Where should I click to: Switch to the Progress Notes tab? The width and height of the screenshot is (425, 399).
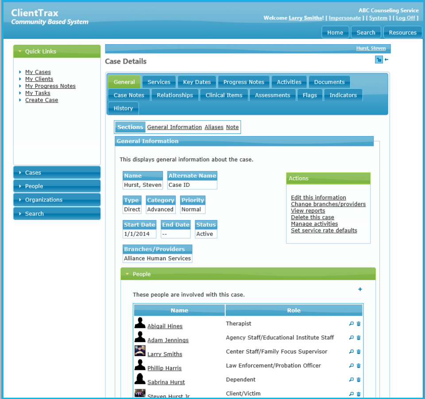(x=243, y=82)
